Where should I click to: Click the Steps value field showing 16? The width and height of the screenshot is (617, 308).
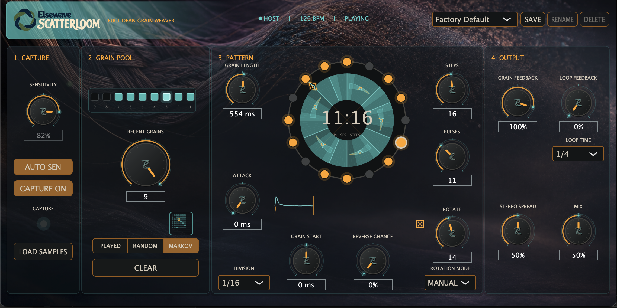(452, 114)
